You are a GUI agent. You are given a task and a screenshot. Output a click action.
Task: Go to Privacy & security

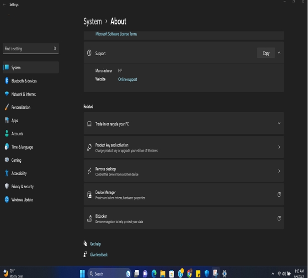[31, 186]
